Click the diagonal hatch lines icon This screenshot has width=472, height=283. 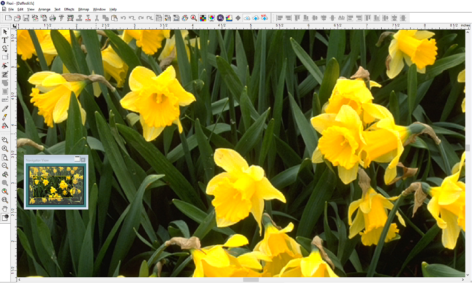tap(238, 18)
